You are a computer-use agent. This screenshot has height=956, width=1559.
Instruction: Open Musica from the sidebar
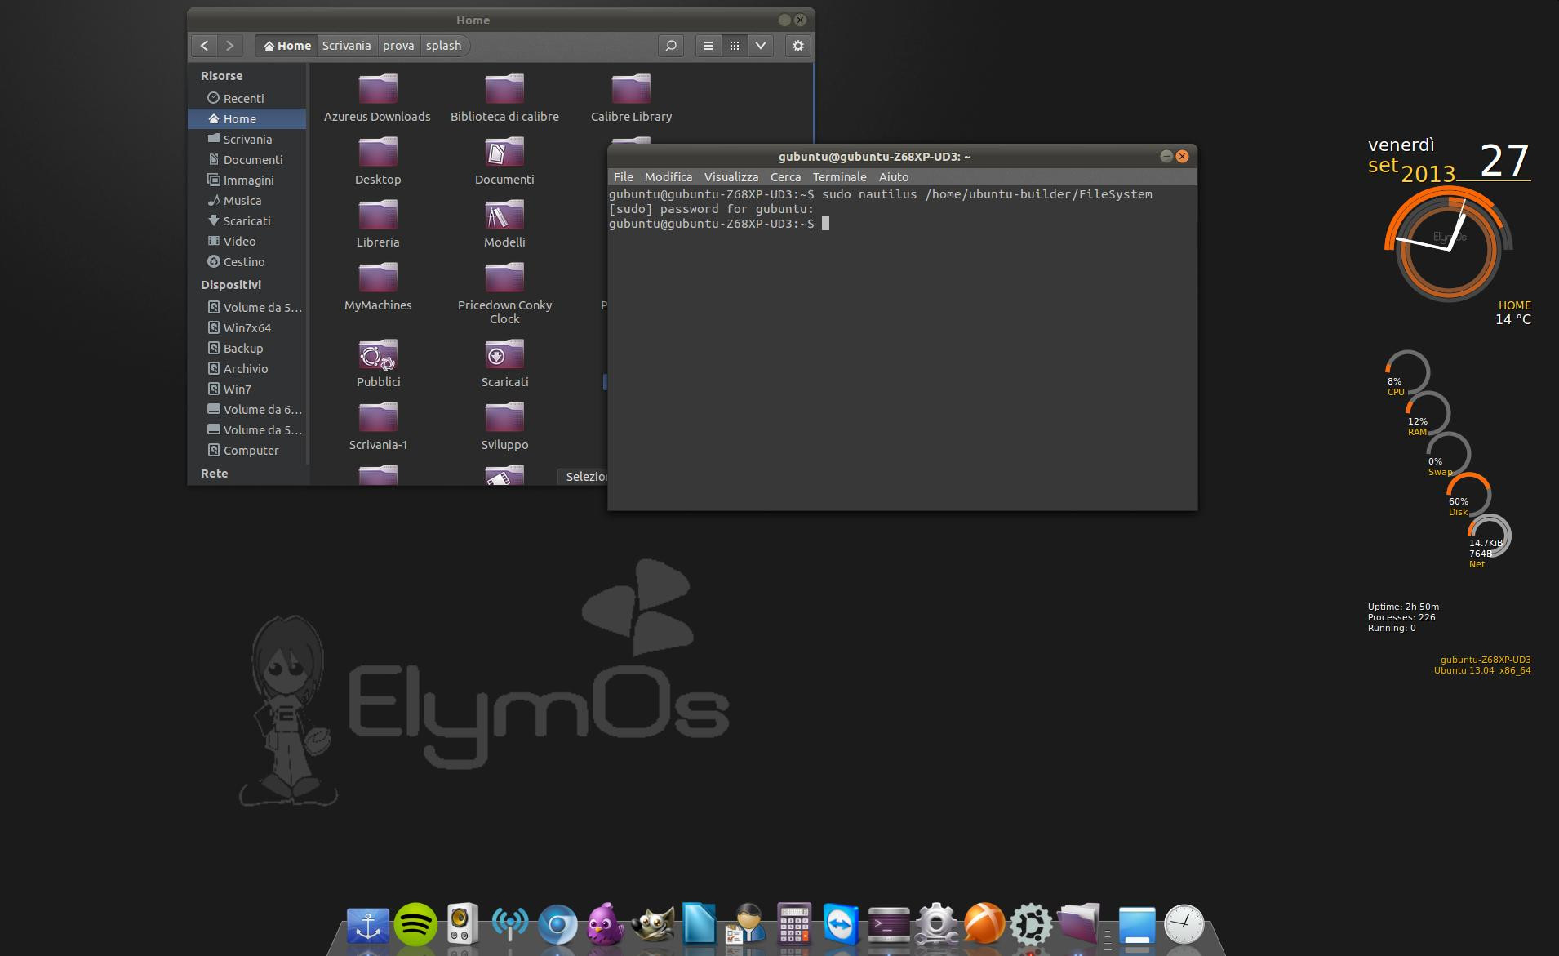click(247, 200)
